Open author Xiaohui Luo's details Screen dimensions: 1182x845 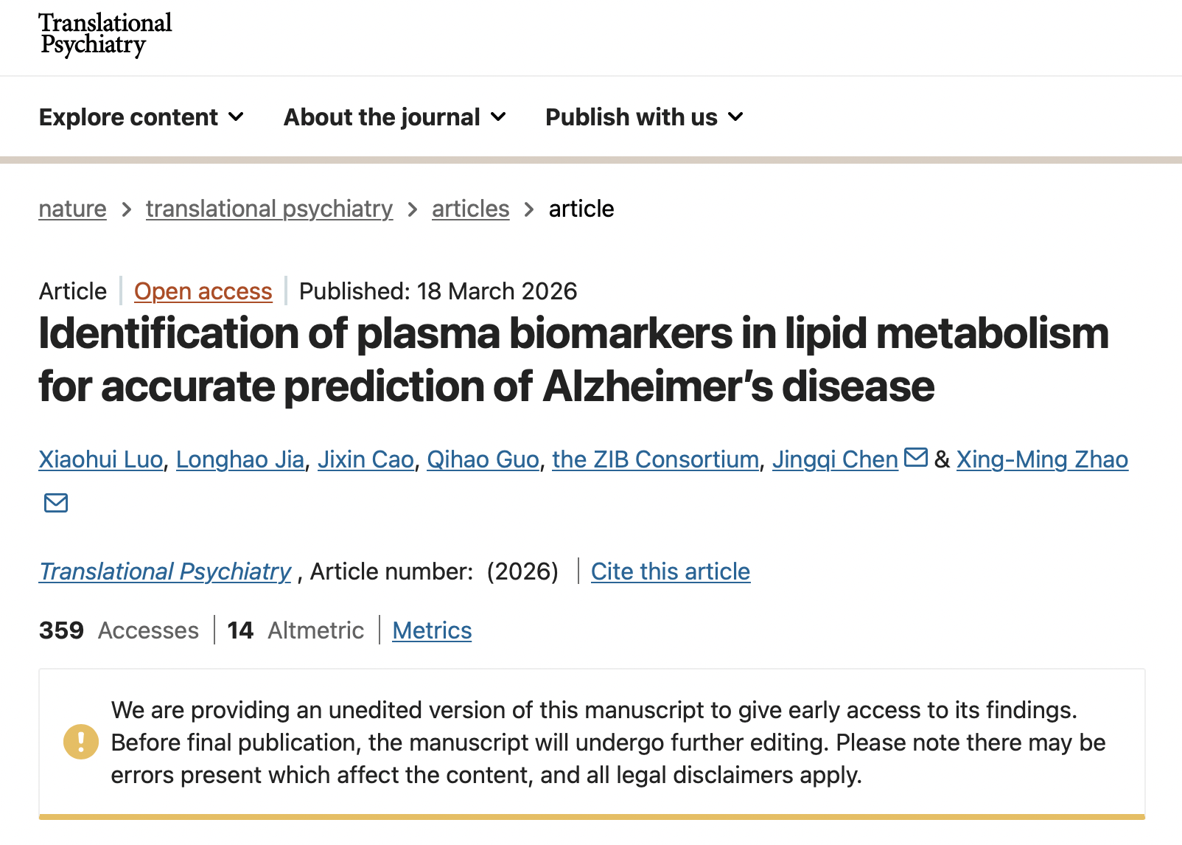100,459
